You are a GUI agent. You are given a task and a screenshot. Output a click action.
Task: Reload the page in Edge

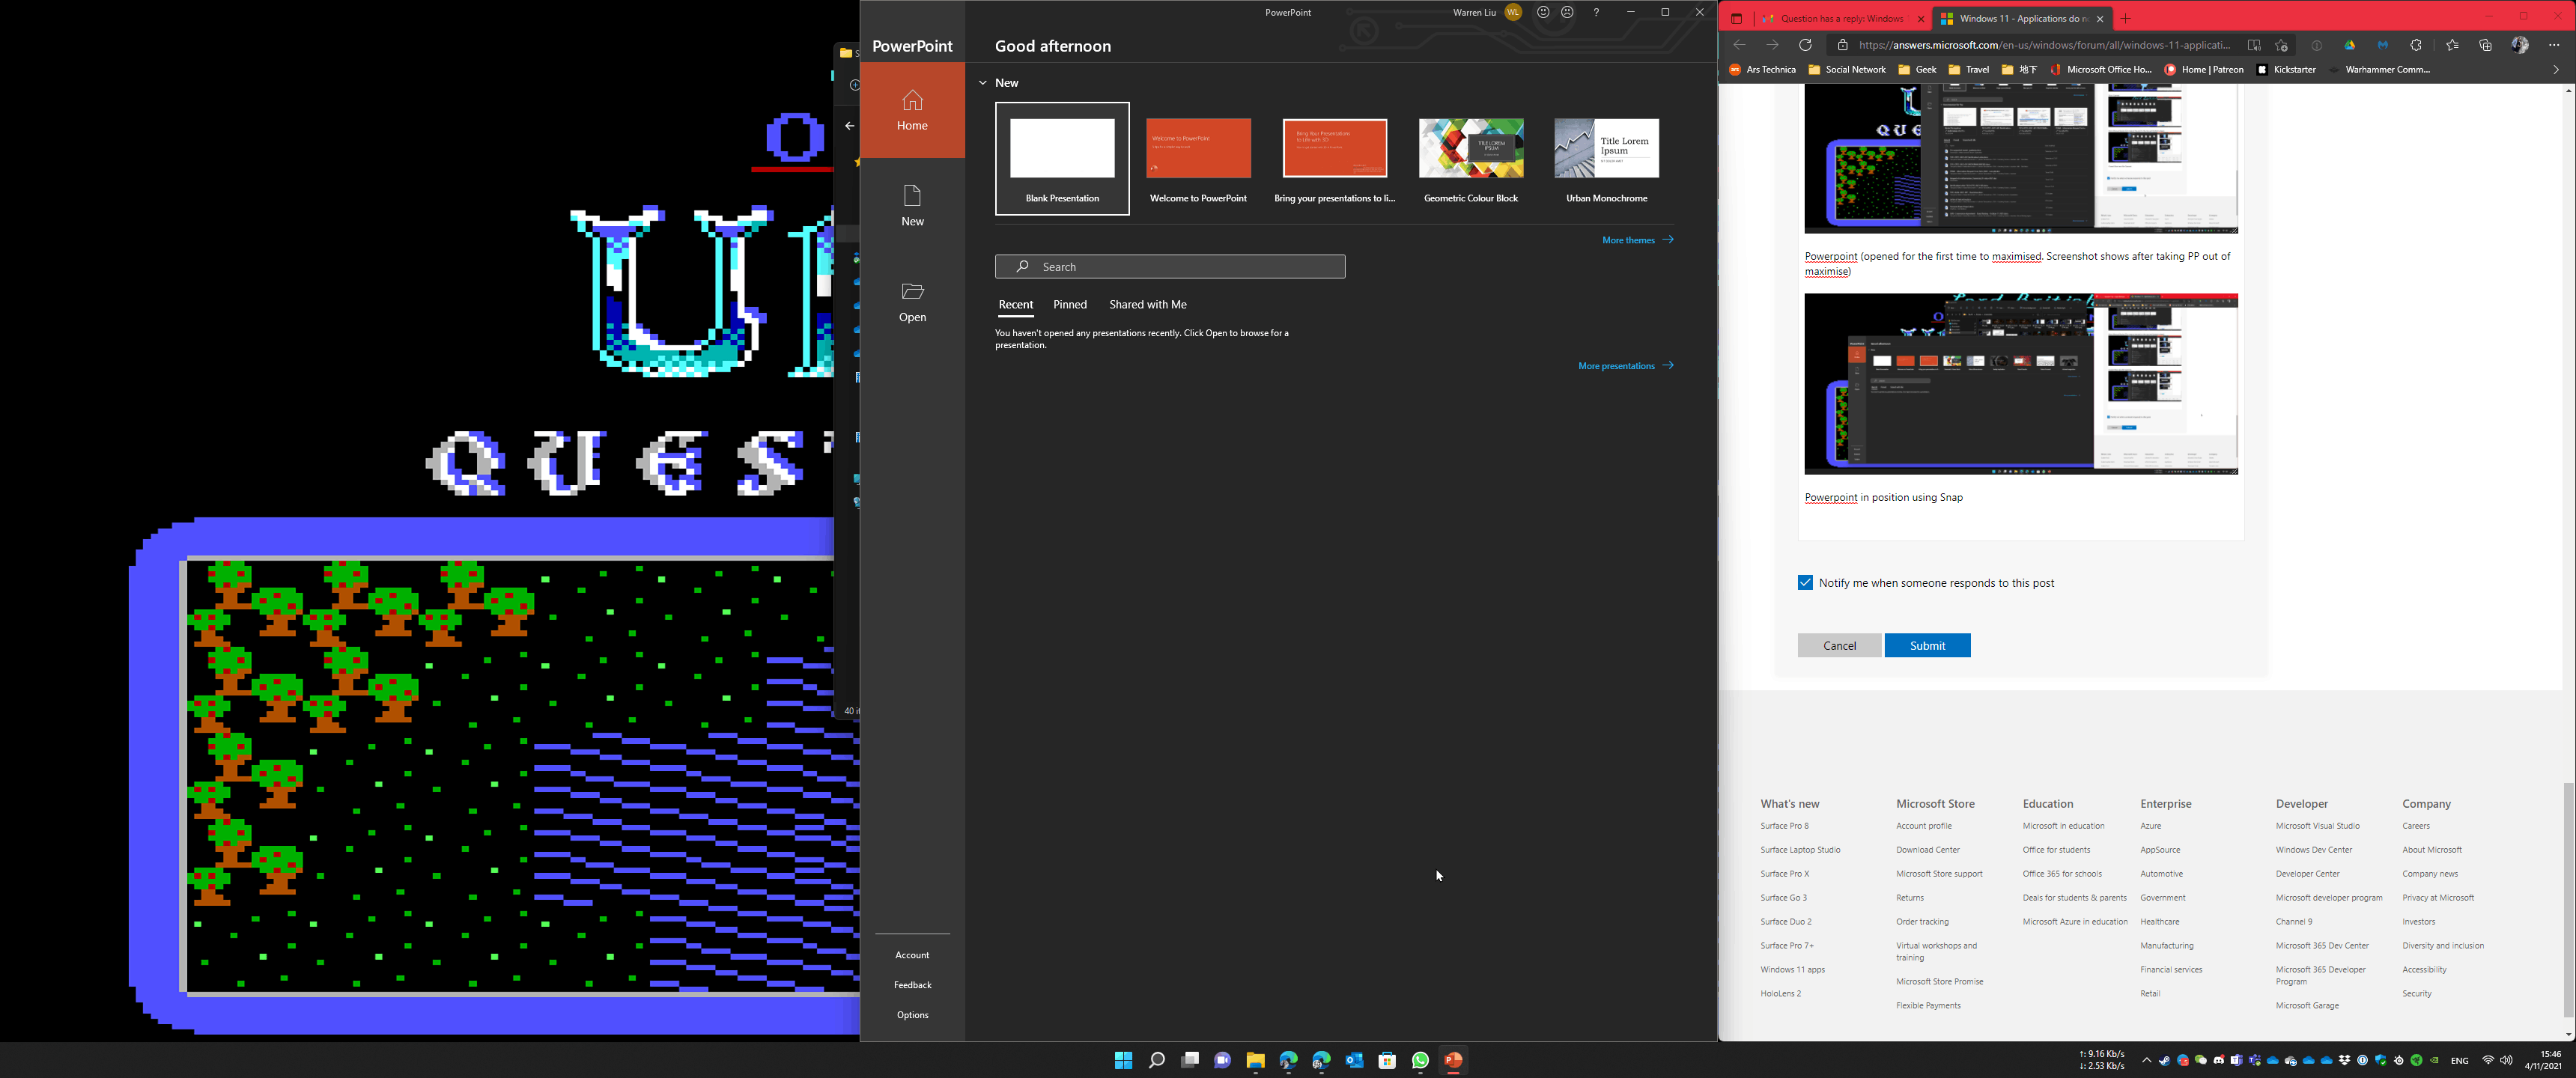coord(1805,45)
